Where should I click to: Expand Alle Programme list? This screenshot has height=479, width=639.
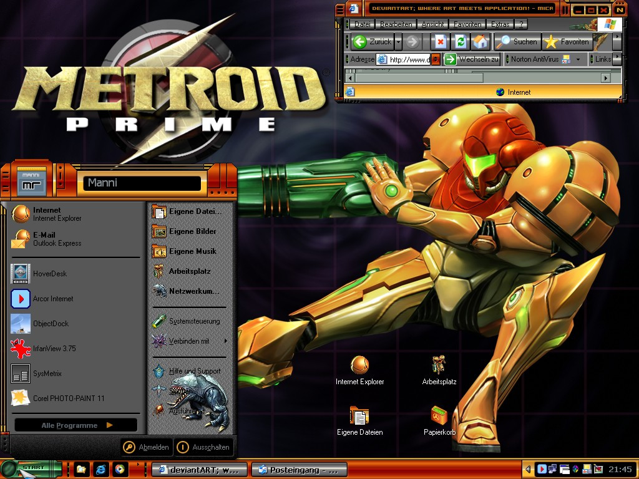point(76,425)
